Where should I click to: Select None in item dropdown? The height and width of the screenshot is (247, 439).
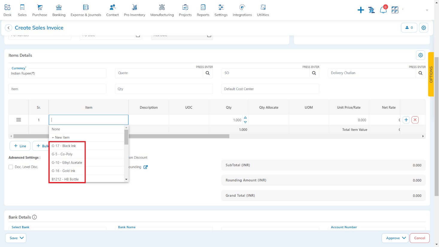coord(86,129)
